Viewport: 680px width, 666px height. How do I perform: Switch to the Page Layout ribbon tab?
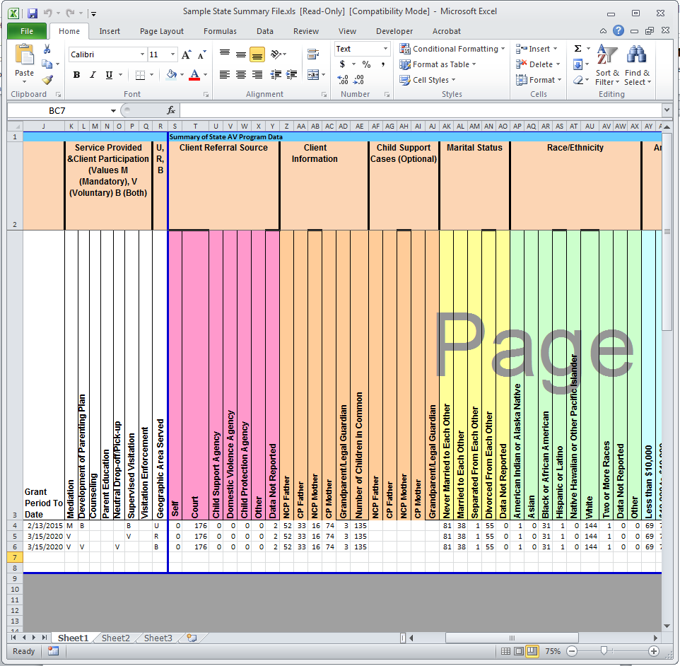tap(162, 31)
